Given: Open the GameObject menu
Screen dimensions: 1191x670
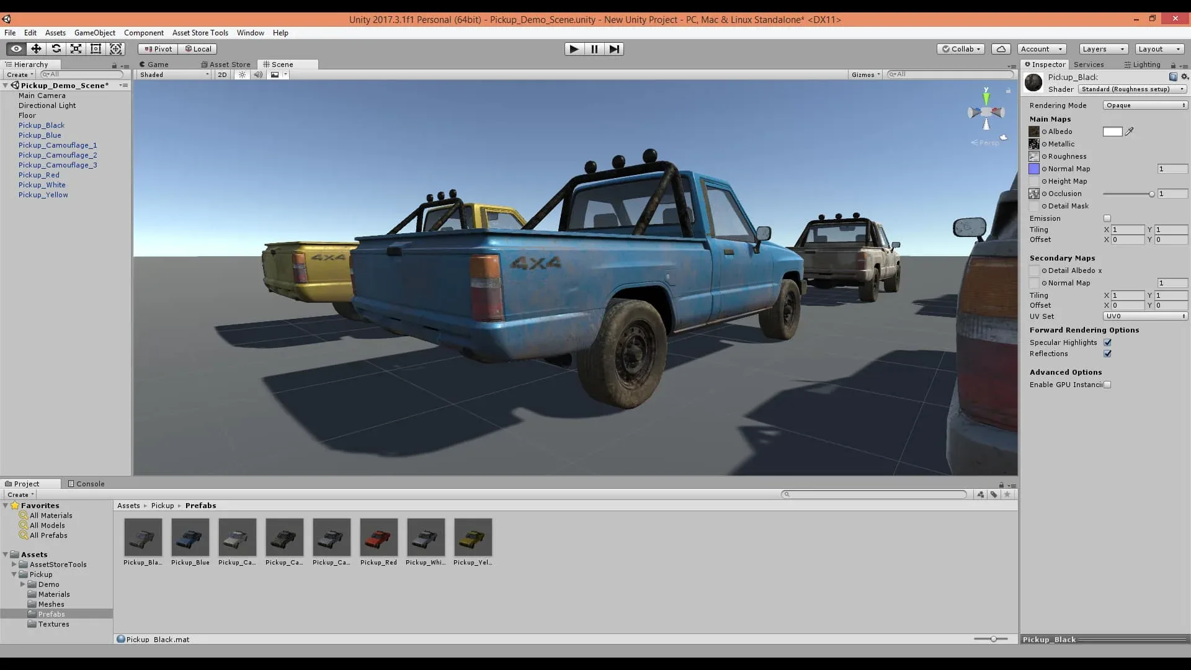Looking at the screenshot, I should [94, 32].
